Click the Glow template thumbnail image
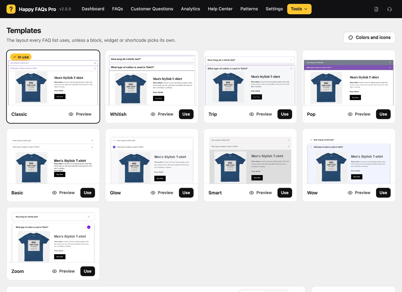Image resolution: width=402 pixels, height=292 pixels. [x=152, y=156]
